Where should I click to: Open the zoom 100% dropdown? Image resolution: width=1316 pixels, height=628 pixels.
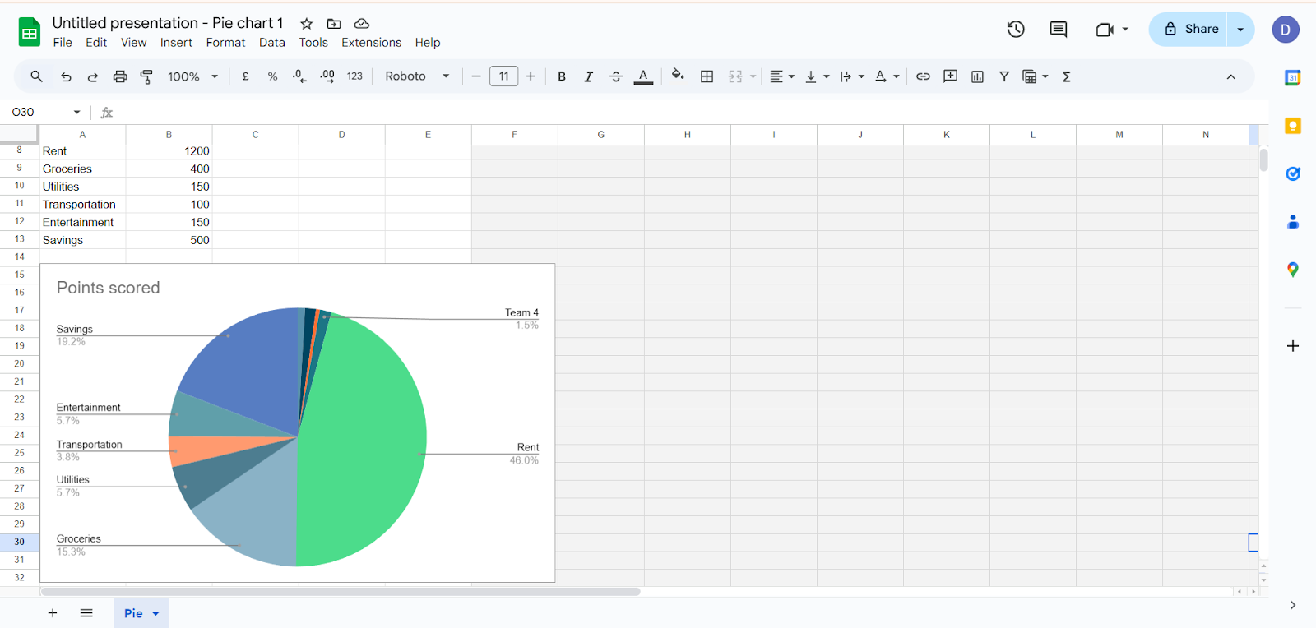[x=192, y=76]
